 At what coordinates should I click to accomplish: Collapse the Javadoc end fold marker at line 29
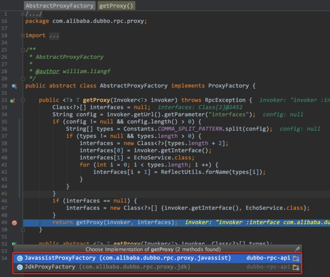[x=23, y=79]
